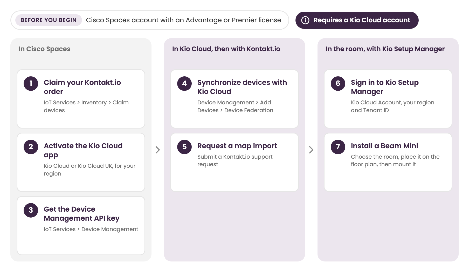Image resolution: width=469 pixels, height=269 pixels.
Task: Click "IoT Services > Inventory > Claim devices" path
Action: (86, 106)
